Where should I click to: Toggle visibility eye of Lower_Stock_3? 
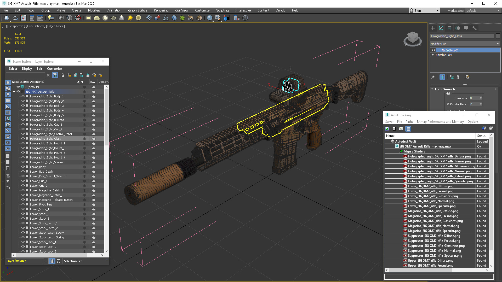[23, 219]
